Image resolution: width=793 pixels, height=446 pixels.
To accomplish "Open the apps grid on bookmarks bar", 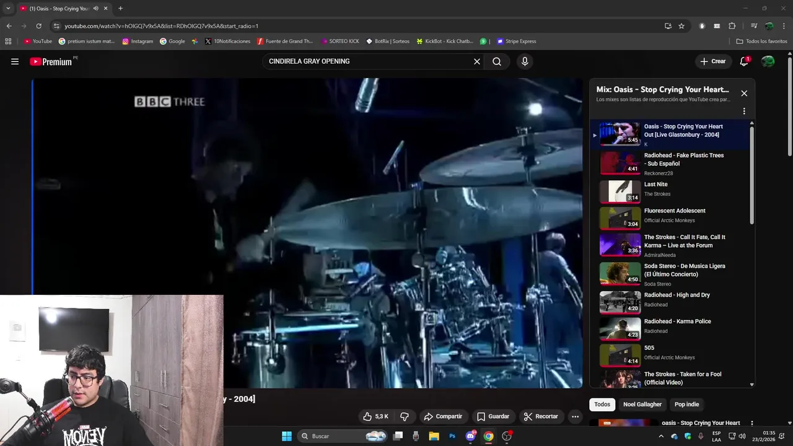I will tap(8, 42).
